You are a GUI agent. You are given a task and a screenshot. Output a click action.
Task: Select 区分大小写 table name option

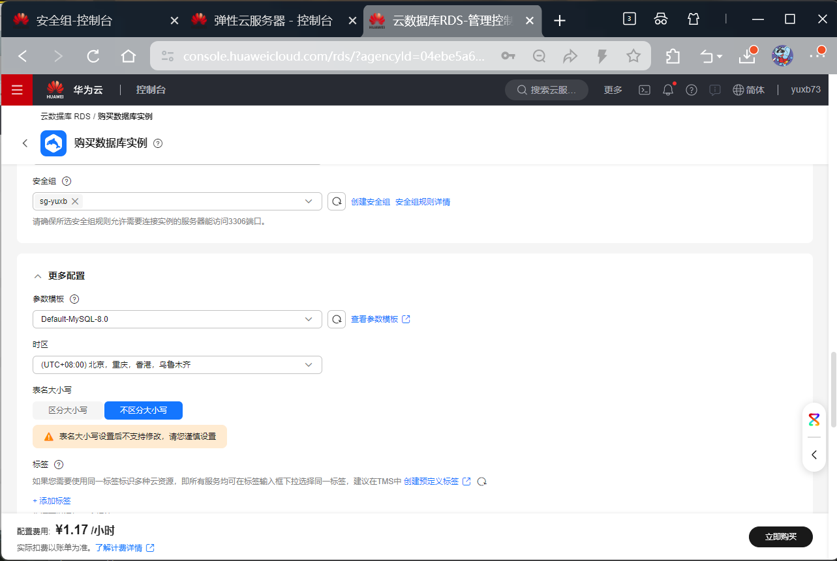coord(68,410)
